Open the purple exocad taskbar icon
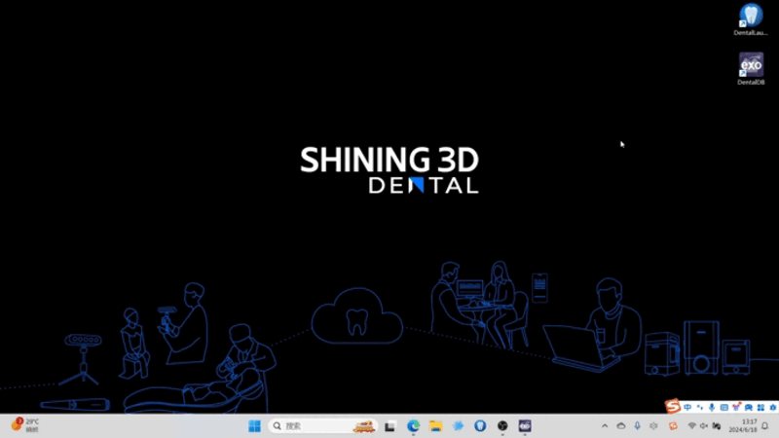Screen dimensions: 779x438 pos(525,425)
